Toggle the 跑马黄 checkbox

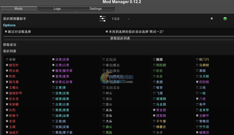[x=7, y=82]
